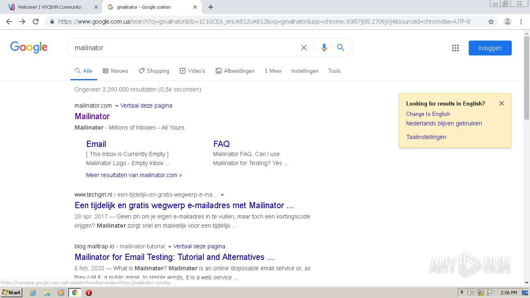This screenshot has width=530, height=298.
Task: Clear the search box with the X icon
Action: click(x=304, y=48)
